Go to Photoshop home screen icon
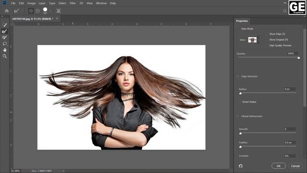The image size is (307, 173). (x=7, y=11)
